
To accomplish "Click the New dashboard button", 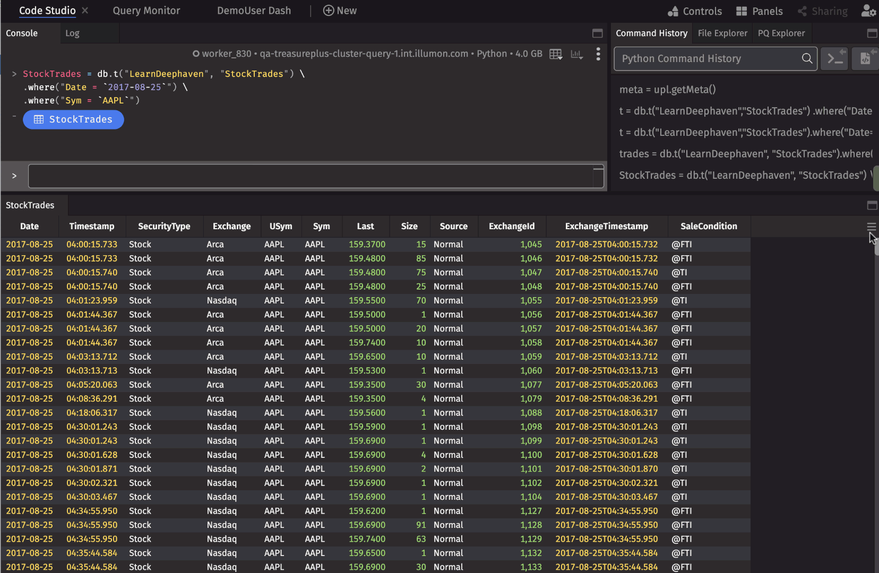I will tap(340, 11).
